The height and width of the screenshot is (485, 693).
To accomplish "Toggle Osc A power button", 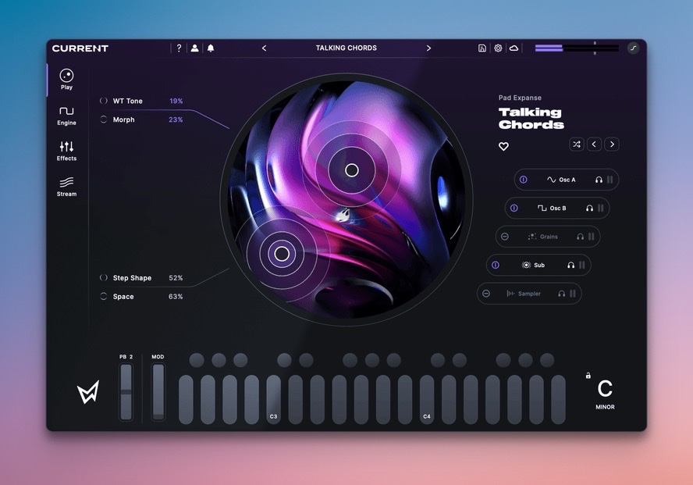I will (x=523, y=180).
